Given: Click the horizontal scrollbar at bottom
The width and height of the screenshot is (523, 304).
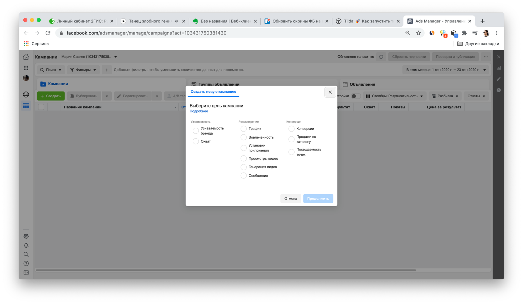Looking at the screenshot, I should [x=226, y=270].
